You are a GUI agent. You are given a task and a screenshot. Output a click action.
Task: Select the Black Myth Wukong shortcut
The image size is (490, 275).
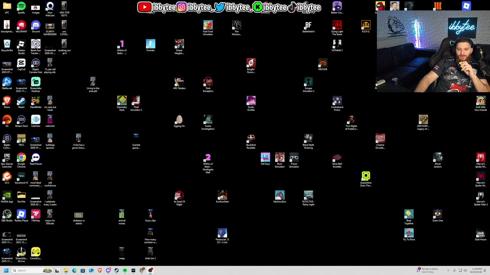308,142
